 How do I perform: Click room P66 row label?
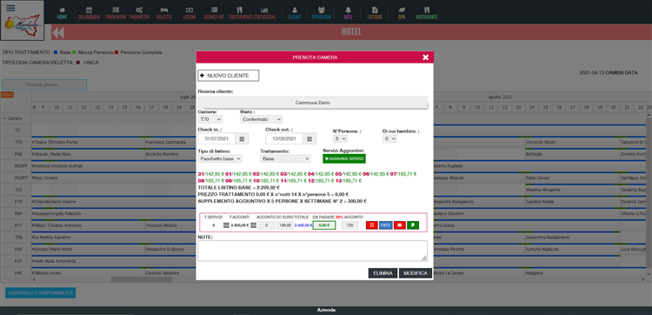click(18, 154)
